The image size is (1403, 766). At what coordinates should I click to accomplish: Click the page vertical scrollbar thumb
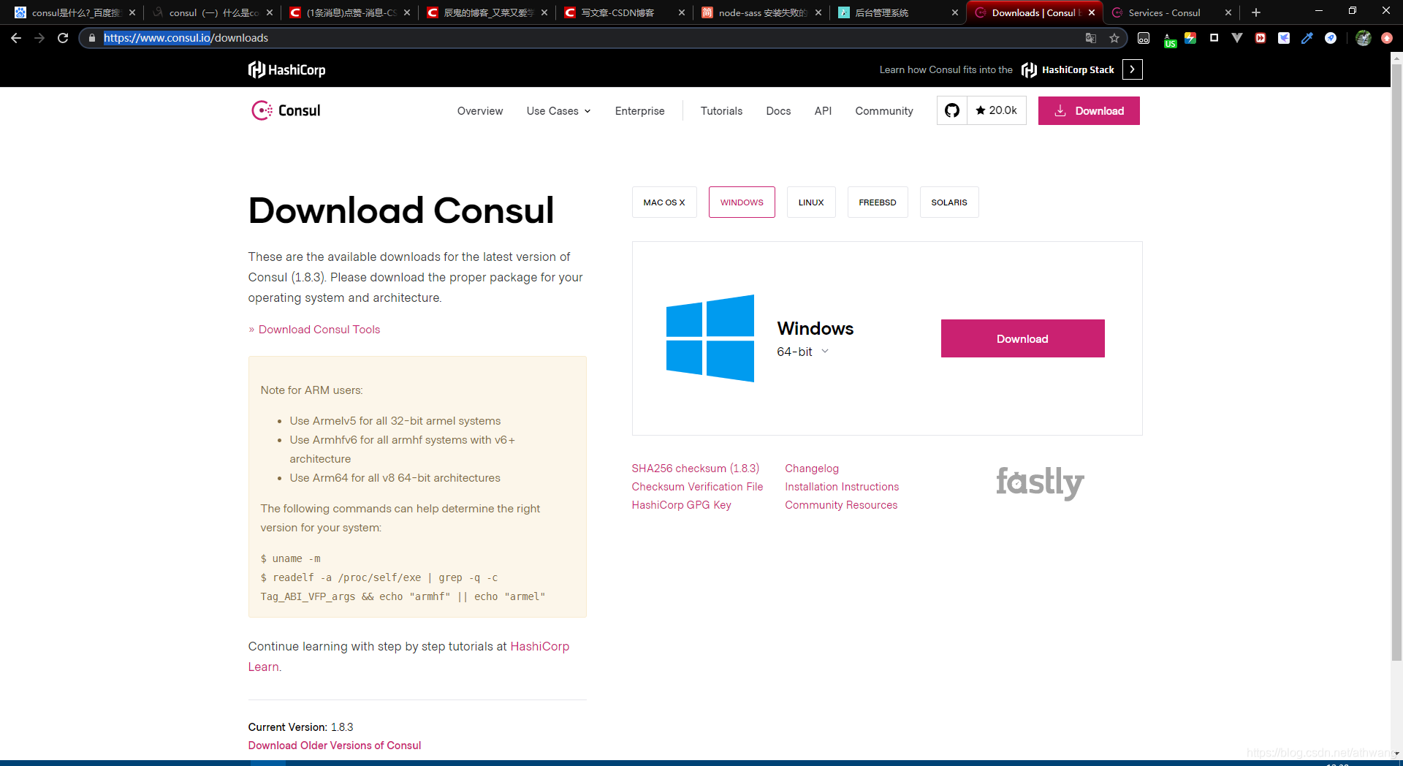click(1396, 362)
